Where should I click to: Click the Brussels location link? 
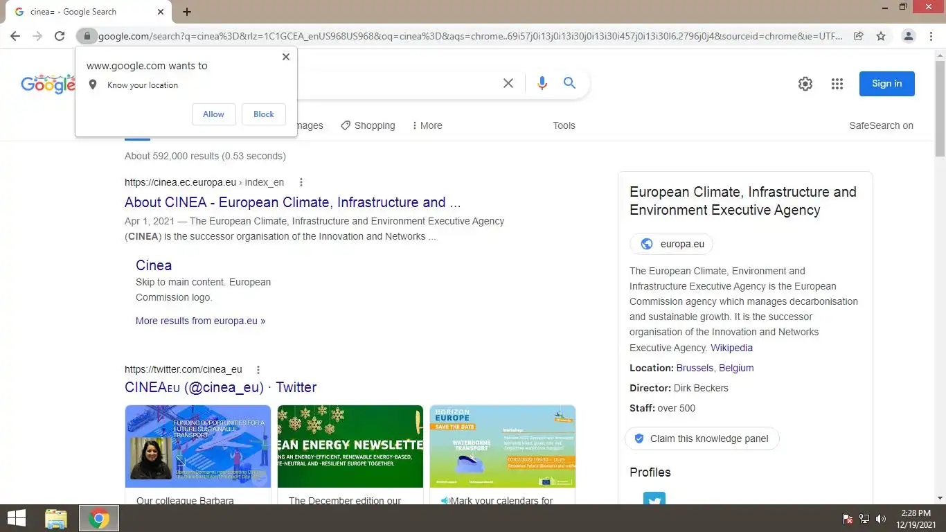pyautogui.click(x=695, y=368)
